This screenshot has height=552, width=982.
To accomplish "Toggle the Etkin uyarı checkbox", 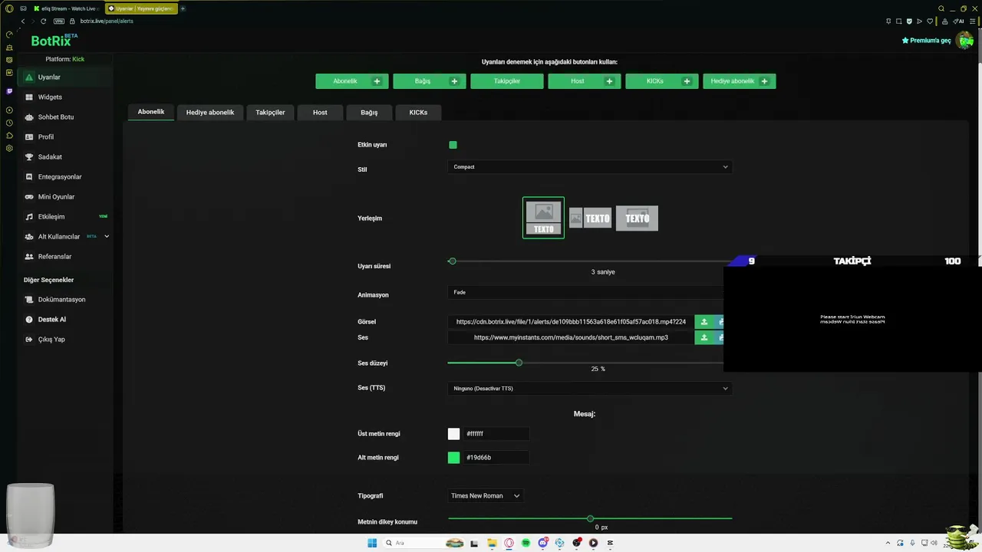I will click(x=453, y=145).
